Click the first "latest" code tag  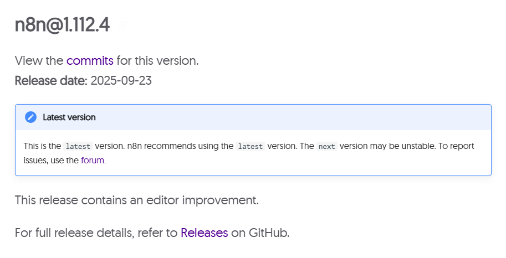[x=78, y=147]
